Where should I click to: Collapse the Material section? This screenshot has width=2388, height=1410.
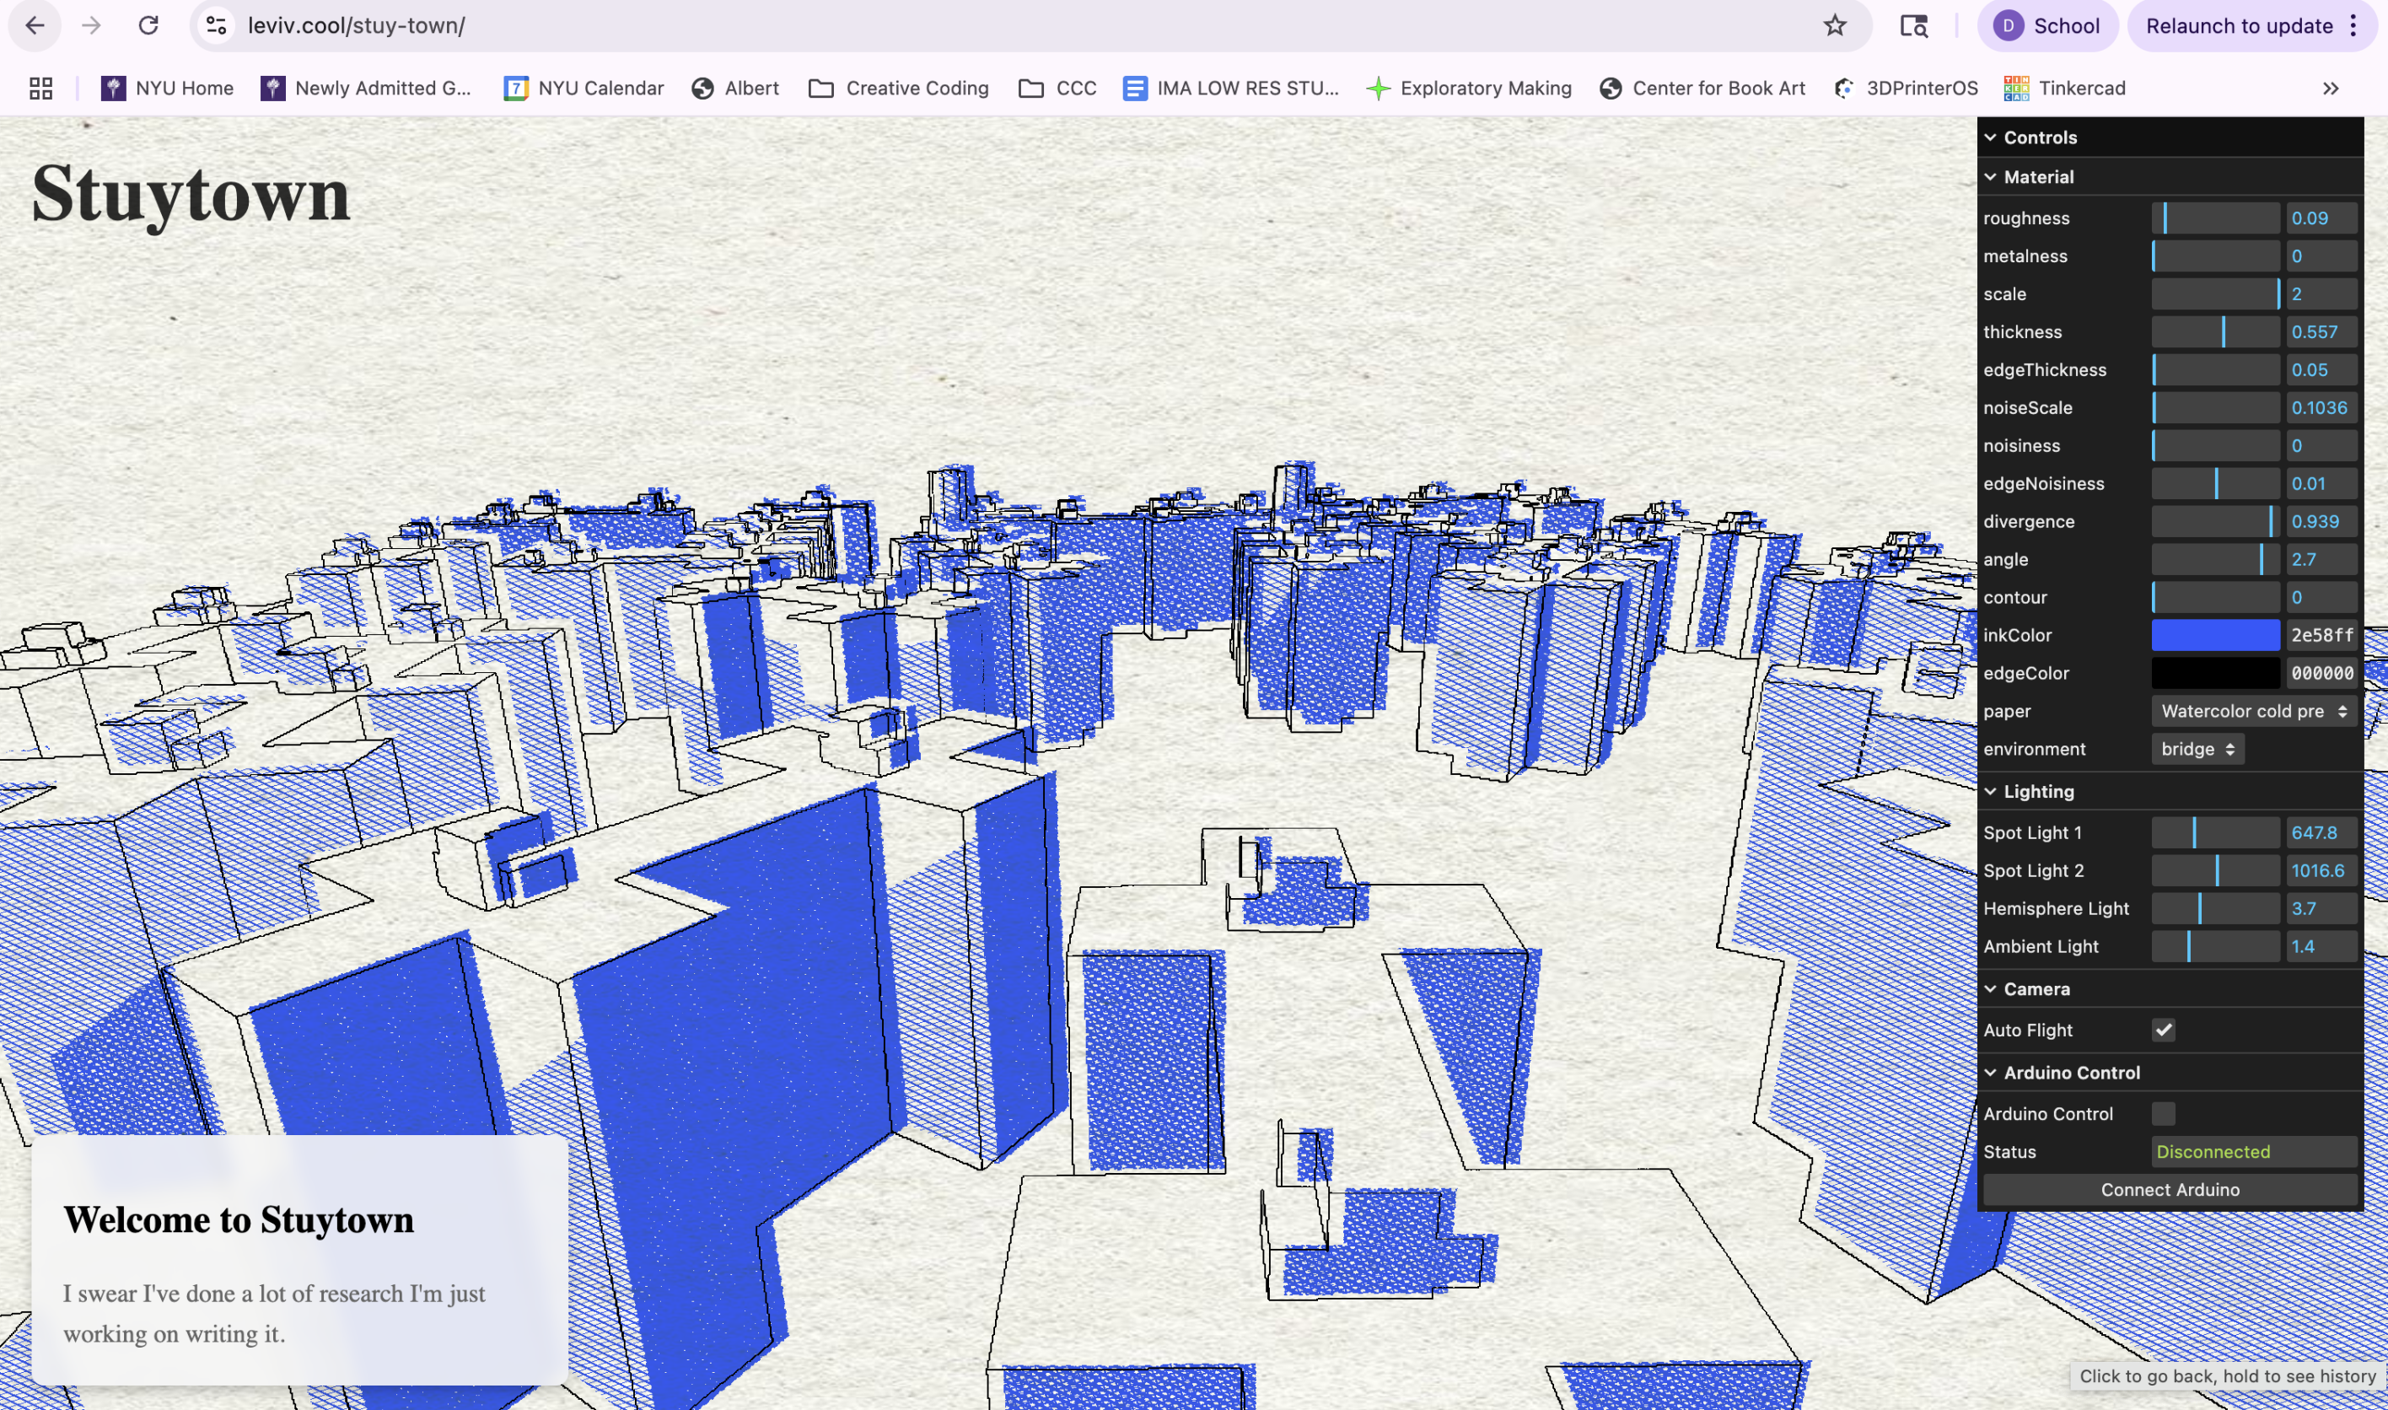click(x=2037, y=177)
